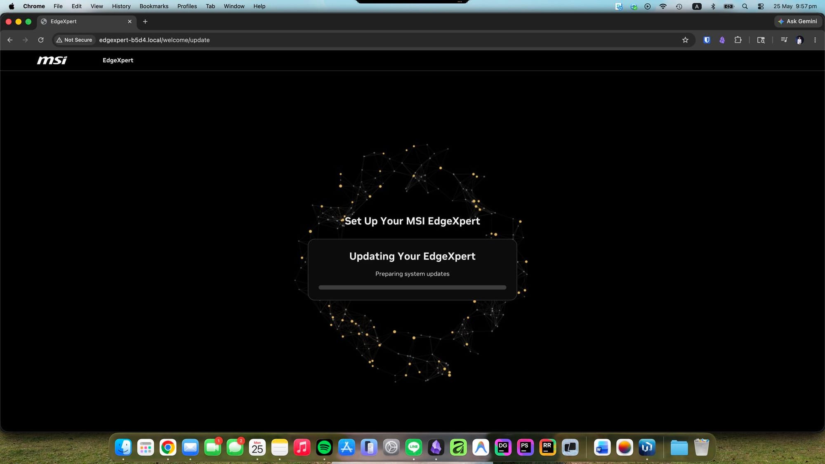Click the 'Set Up Your MSI EdgeXpert' title

(x=412, y=221)
